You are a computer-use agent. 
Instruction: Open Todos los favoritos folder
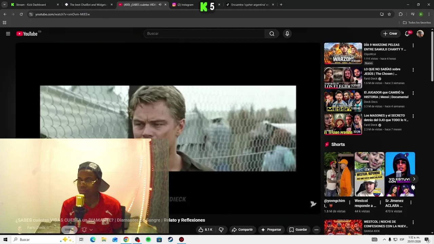tap(417, 23)
